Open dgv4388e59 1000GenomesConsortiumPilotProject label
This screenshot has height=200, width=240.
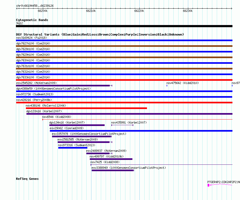pos(53,89)
